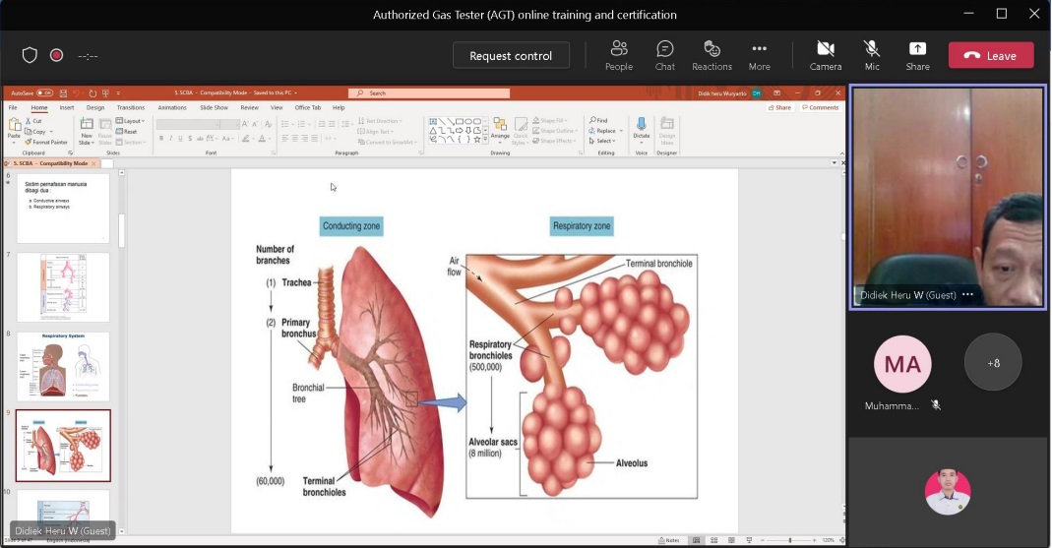Expand Customize Quick Access Toolbar arrow
This screenshot has width=1052, height=548.
tap(118, 93)
